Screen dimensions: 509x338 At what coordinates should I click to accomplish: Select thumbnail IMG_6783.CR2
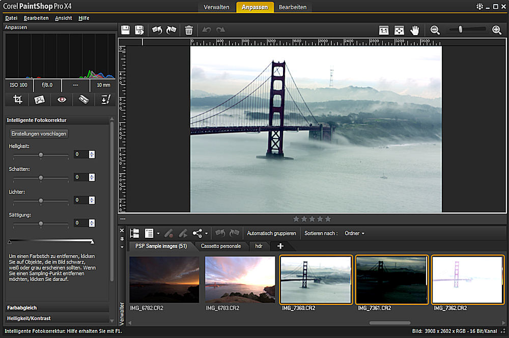pyautogui.click(x=240, y=279)
